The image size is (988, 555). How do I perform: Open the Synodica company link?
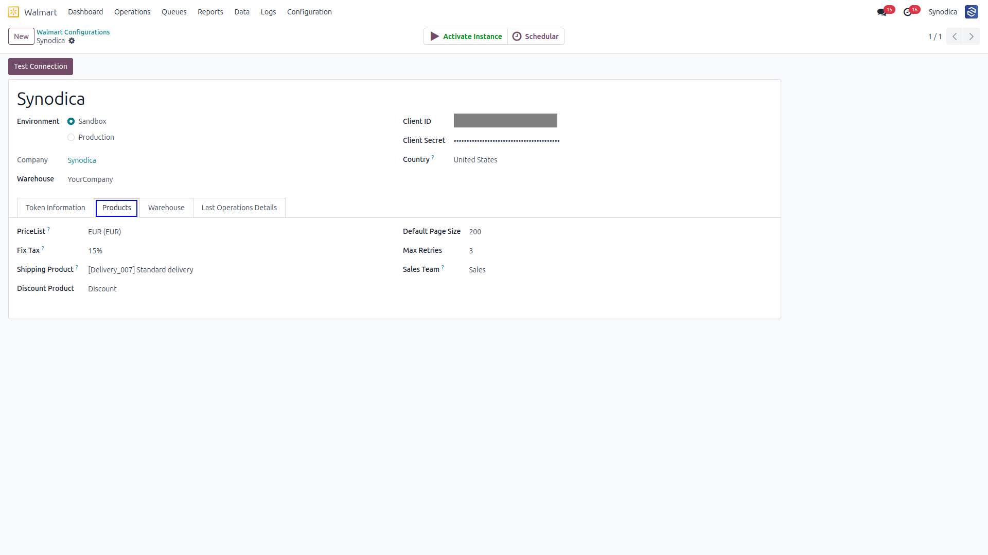(x=82, y=160)
